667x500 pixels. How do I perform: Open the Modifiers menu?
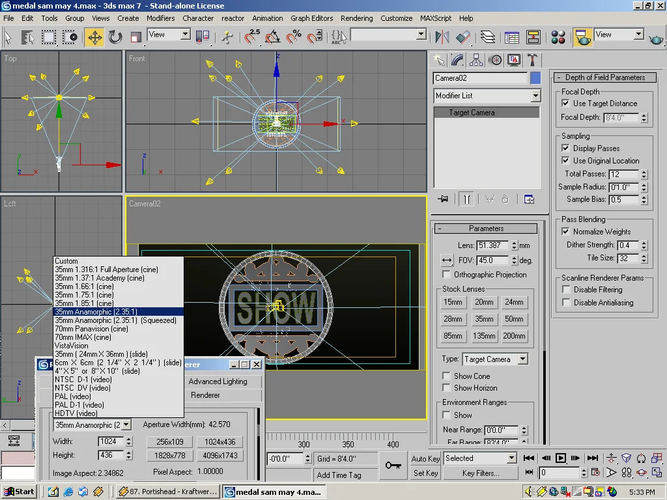(x=160, y=18)
